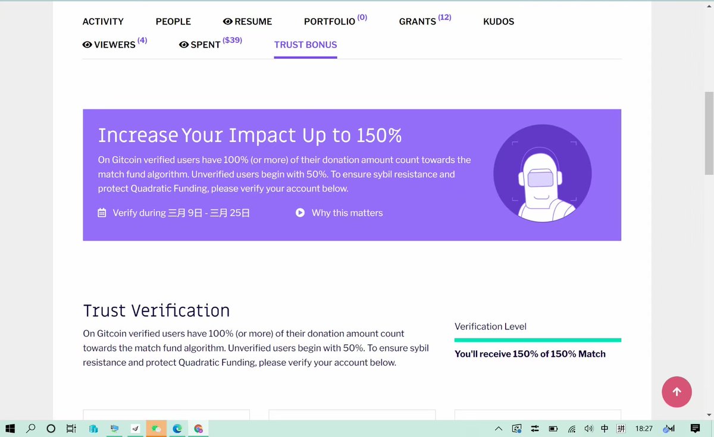Click the You'll receive 150% of 150% Match text
Viewport: 714px width, 437px height.
(530, 354)
